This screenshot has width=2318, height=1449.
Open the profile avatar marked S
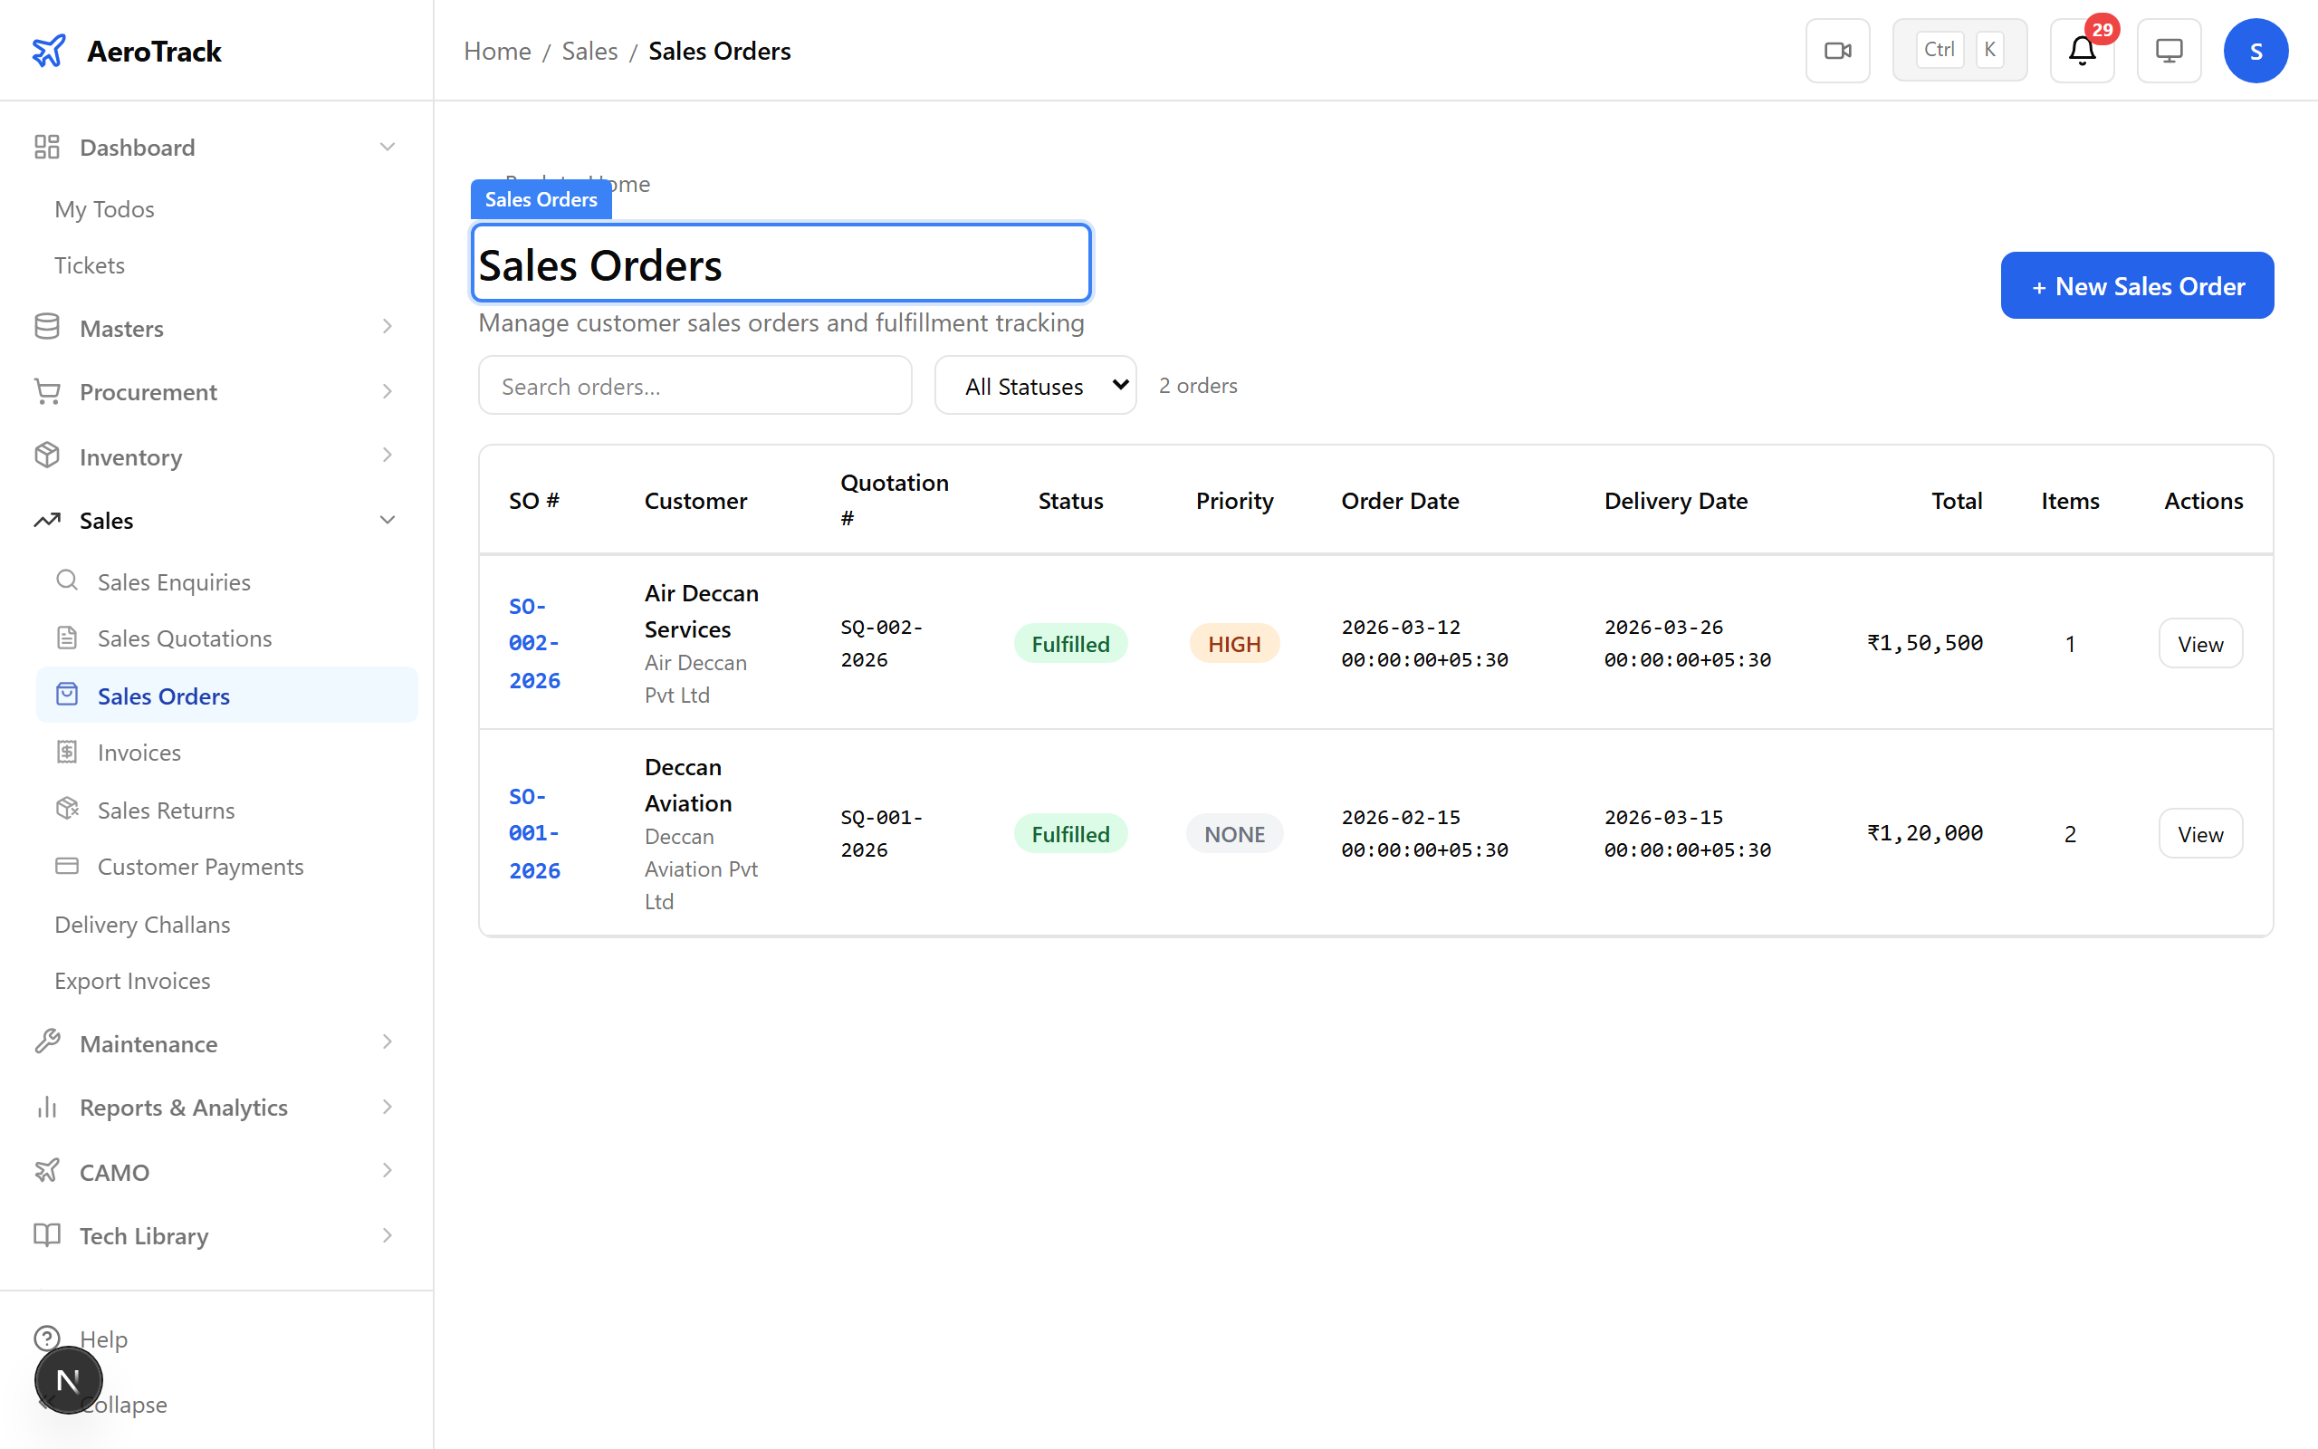click(x=2256, y=50)
